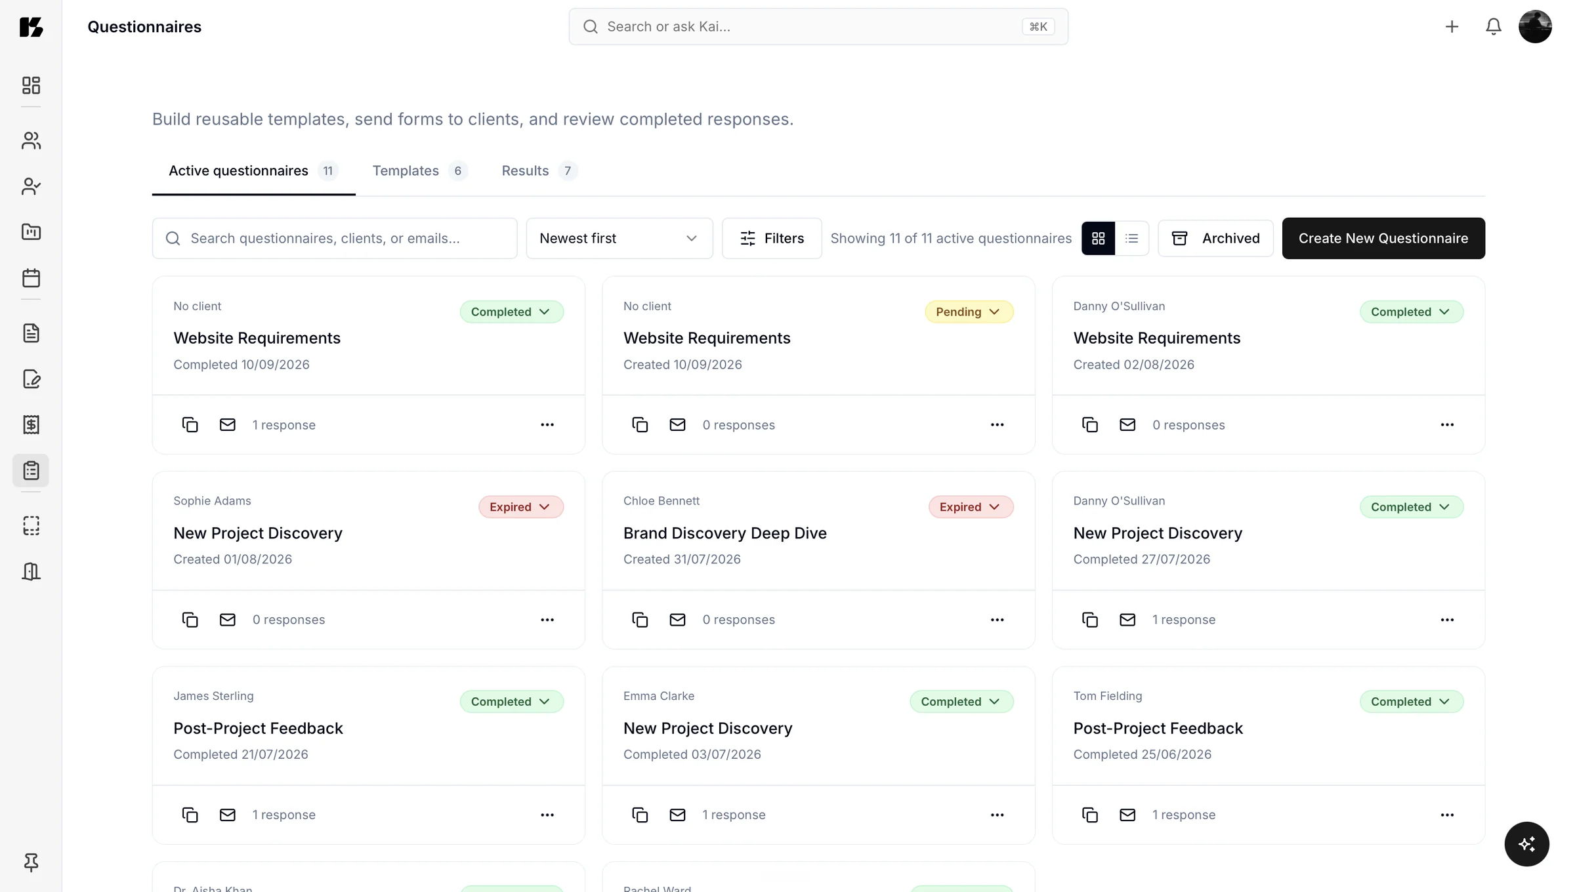This screenshot has height=892, width=1575.
Task: Open Expired status dropdown for Chloe Bennett
Action: coord(971,506)
